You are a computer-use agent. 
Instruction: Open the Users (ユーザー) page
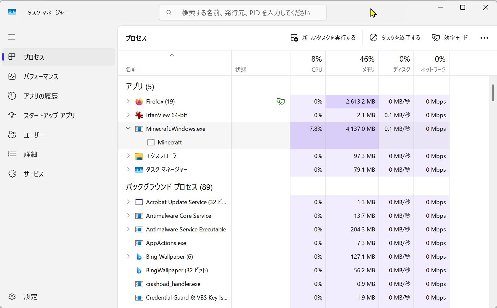(34, 135)
